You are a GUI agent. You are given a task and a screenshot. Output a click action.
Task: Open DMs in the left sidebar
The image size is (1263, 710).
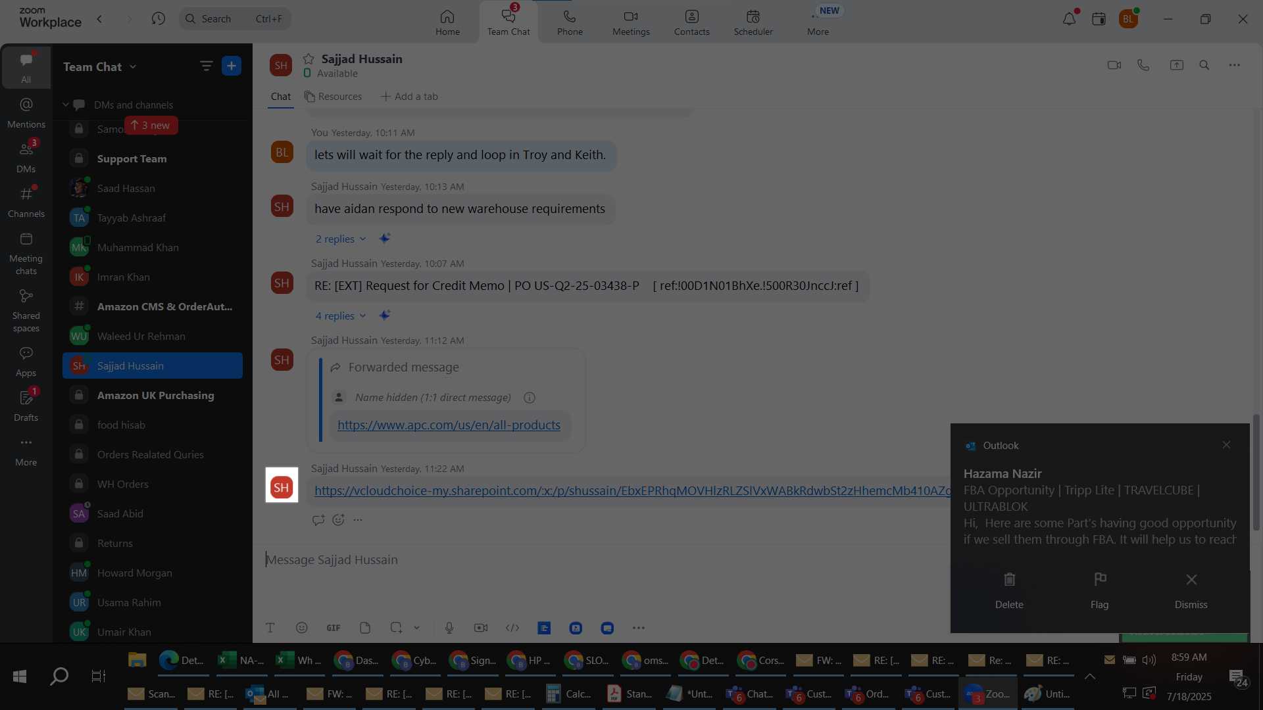point(26,157)
